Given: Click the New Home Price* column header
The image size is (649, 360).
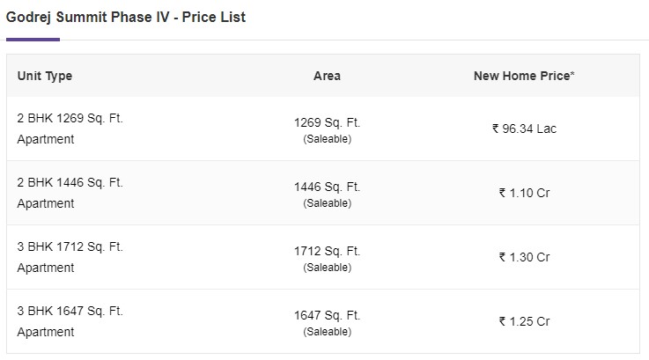Looking at the screenshot, I should coord(524,76).
